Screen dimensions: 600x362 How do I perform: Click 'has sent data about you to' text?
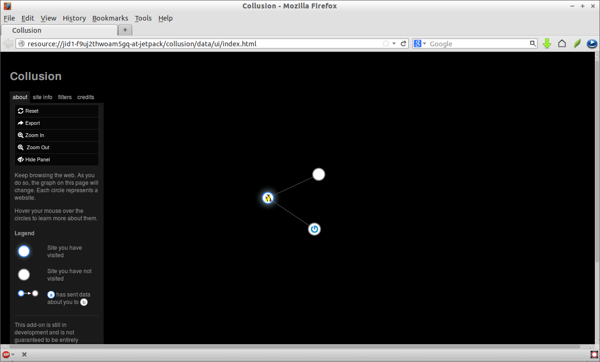(69, 298)
